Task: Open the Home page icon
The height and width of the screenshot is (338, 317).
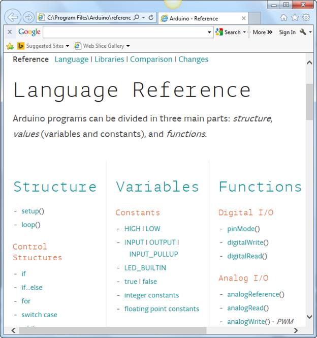Action: 284,18
